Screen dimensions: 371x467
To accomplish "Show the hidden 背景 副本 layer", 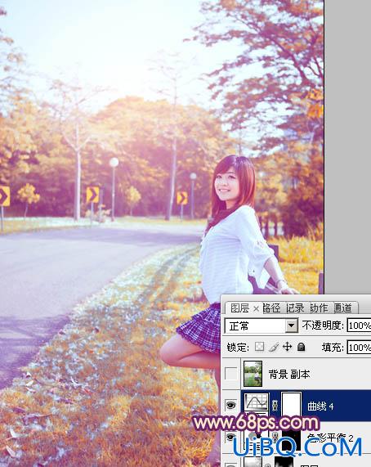I will pyautogui.click(x=231, y=374).
